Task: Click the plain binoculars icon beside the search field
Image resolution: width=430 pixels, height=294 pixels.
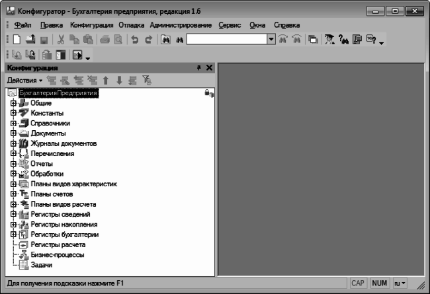Action: tap(180, 40)
